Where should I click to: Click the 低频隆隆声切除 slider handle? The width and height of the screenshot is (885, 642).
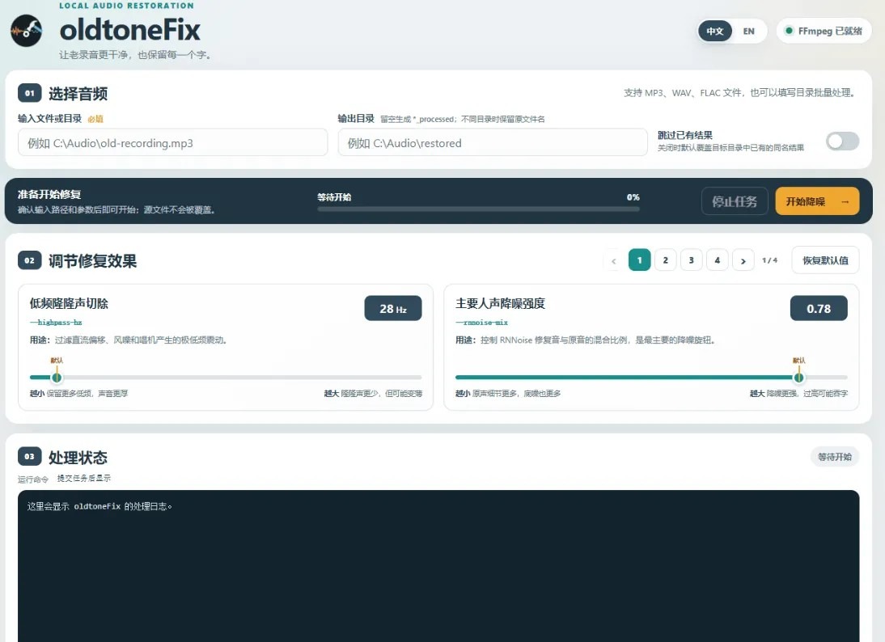pos(57,378)
